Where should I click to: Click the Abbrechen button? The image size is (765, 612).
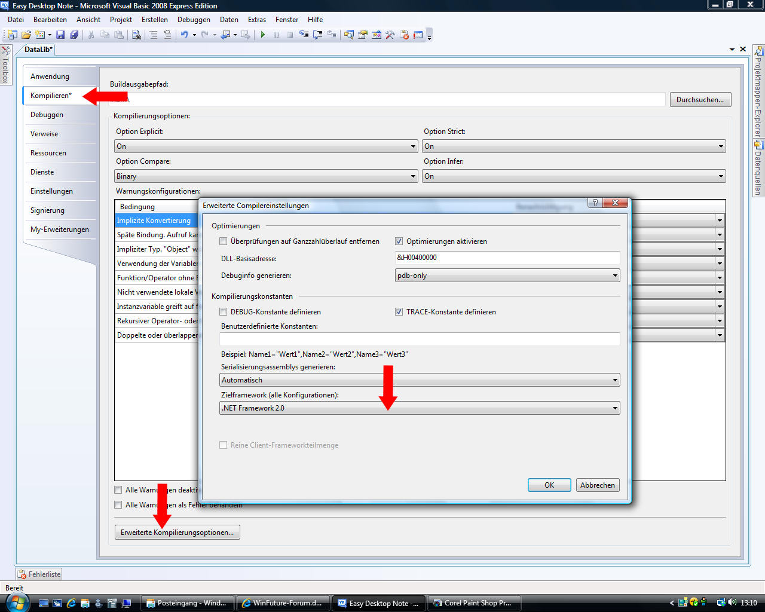tap(597, 485)
